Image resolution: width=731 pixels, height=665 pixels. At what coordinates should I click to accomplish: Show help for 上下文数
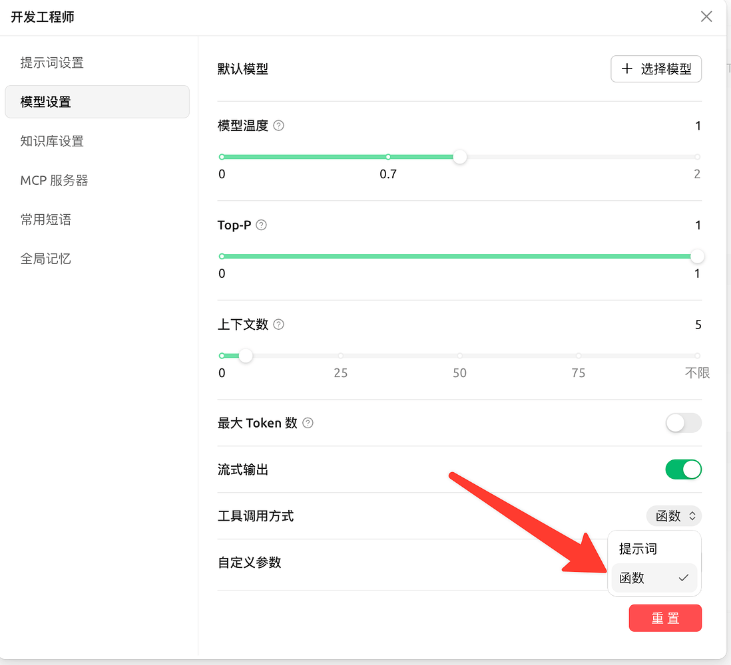pos(278,325)
